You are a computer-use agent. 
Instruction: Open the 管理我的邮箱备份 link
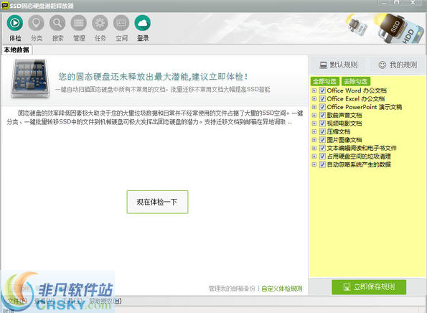(232, 289)
